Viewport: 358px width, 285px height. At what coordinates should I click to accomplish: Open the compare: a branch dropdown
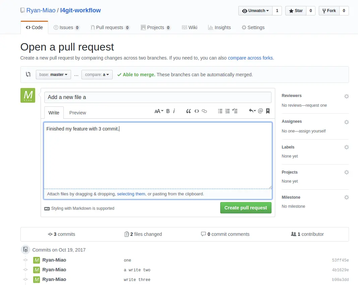[97, 75]
